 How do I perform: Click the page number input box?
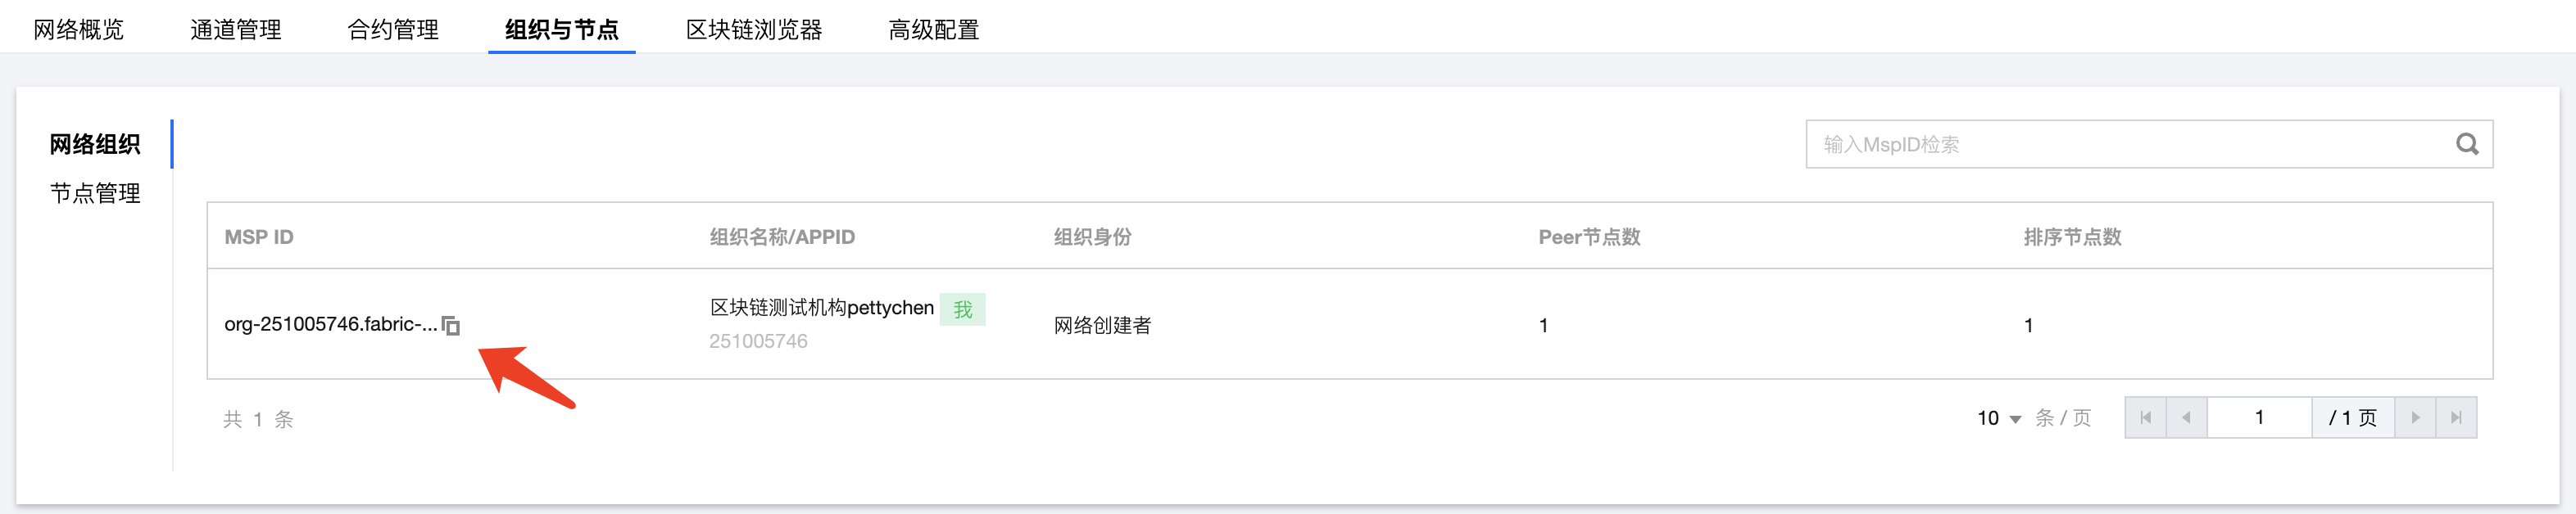(x=2258, y=418)
